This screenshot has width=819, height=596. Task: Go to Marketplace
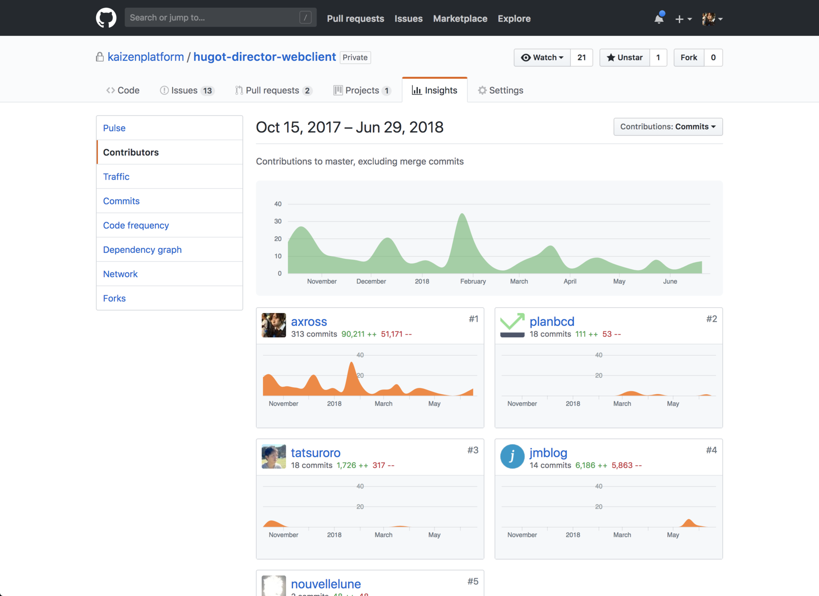[x=460, y=19]
